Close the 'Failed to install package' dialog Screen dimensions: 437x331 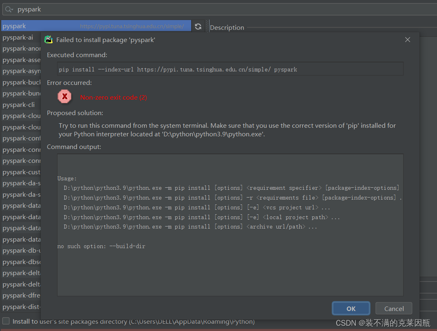pos(408,40)
